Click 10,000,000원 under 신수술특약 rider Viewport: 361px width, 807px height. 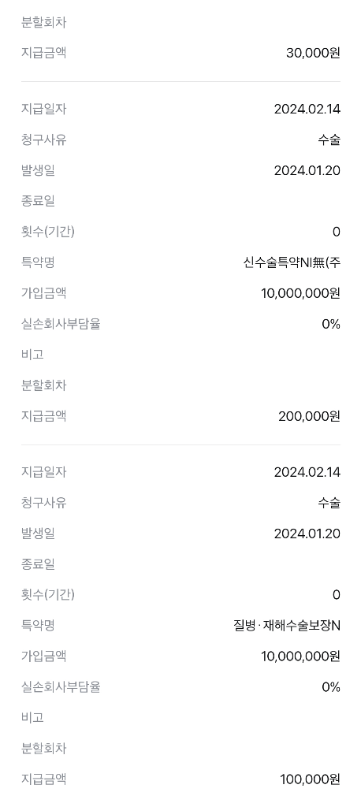tap(301, 293)
